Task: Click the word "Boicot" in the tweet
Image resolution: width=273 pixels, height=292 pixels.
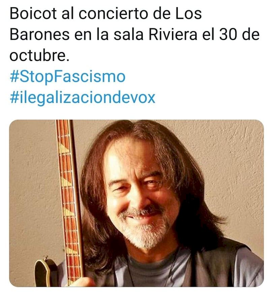Action: (x=33, y=13)
